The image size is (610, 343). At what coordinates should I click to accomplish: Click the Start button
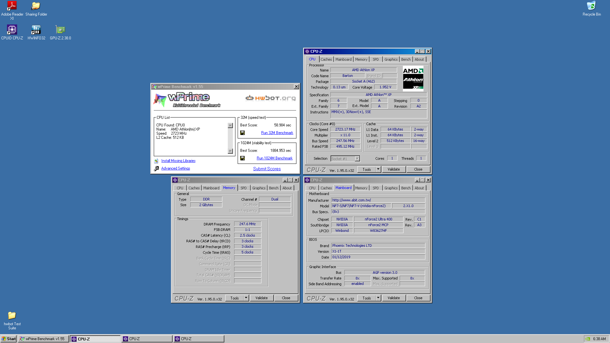click(x=9, y=339)
